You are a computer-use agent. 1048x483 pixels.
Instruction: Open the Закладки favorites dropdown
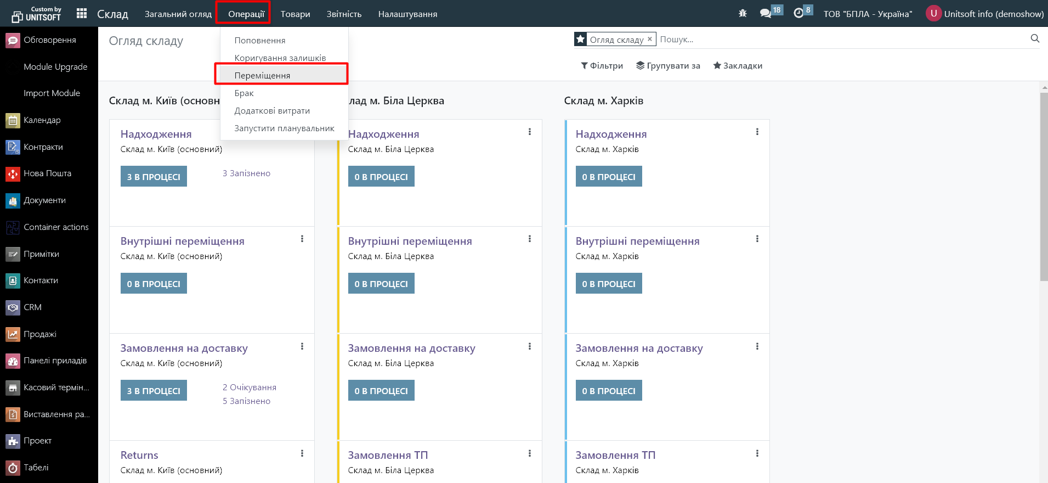click(x=738, y=66)
